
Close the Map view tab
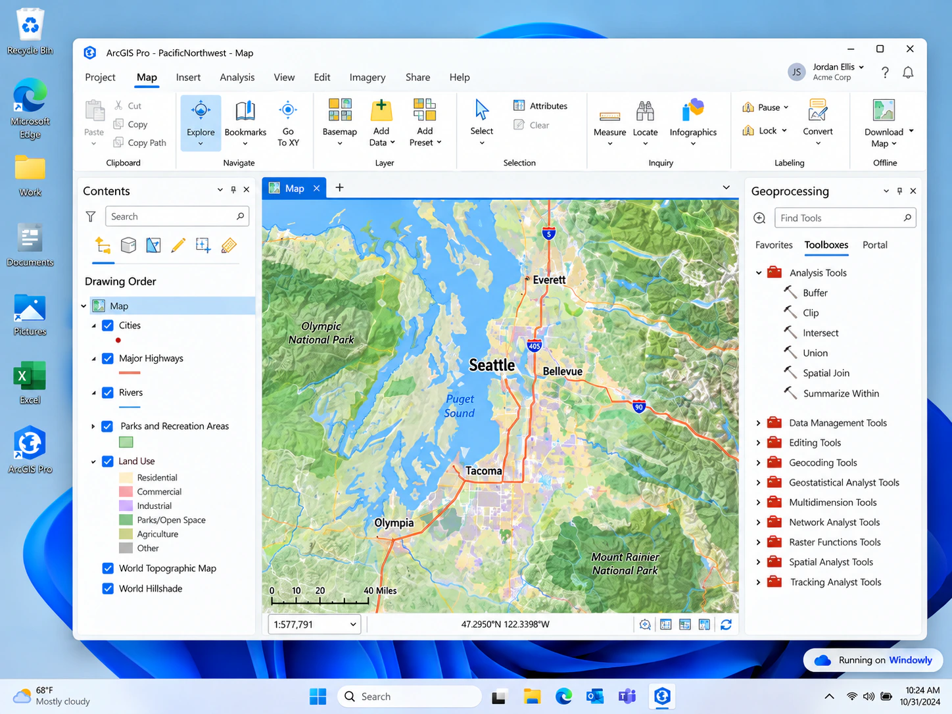316,188
